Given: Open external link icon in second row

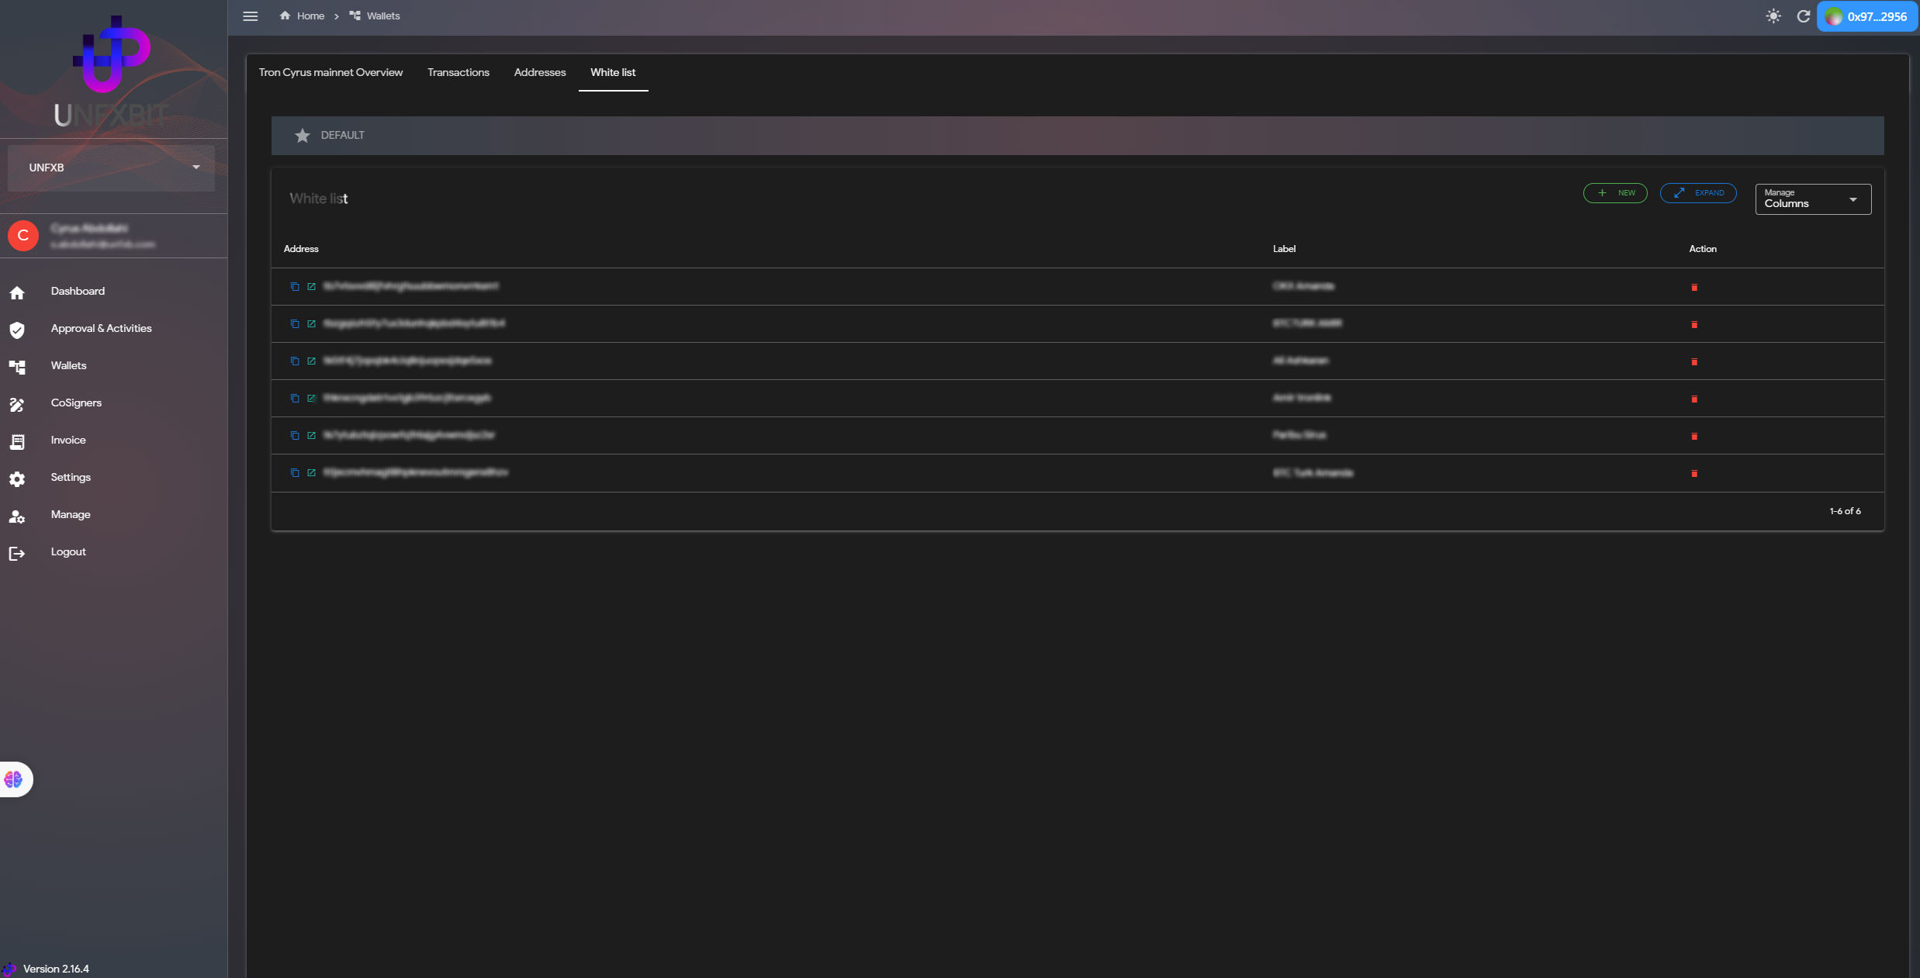Looking at the screenshot, I should (x=311, y=323).
